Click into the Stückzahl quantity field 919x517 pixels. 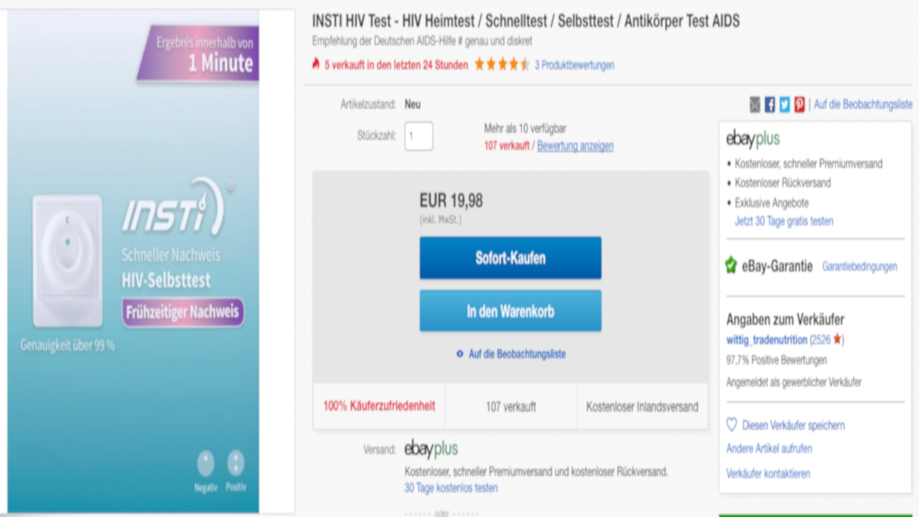tap(419, 136)
